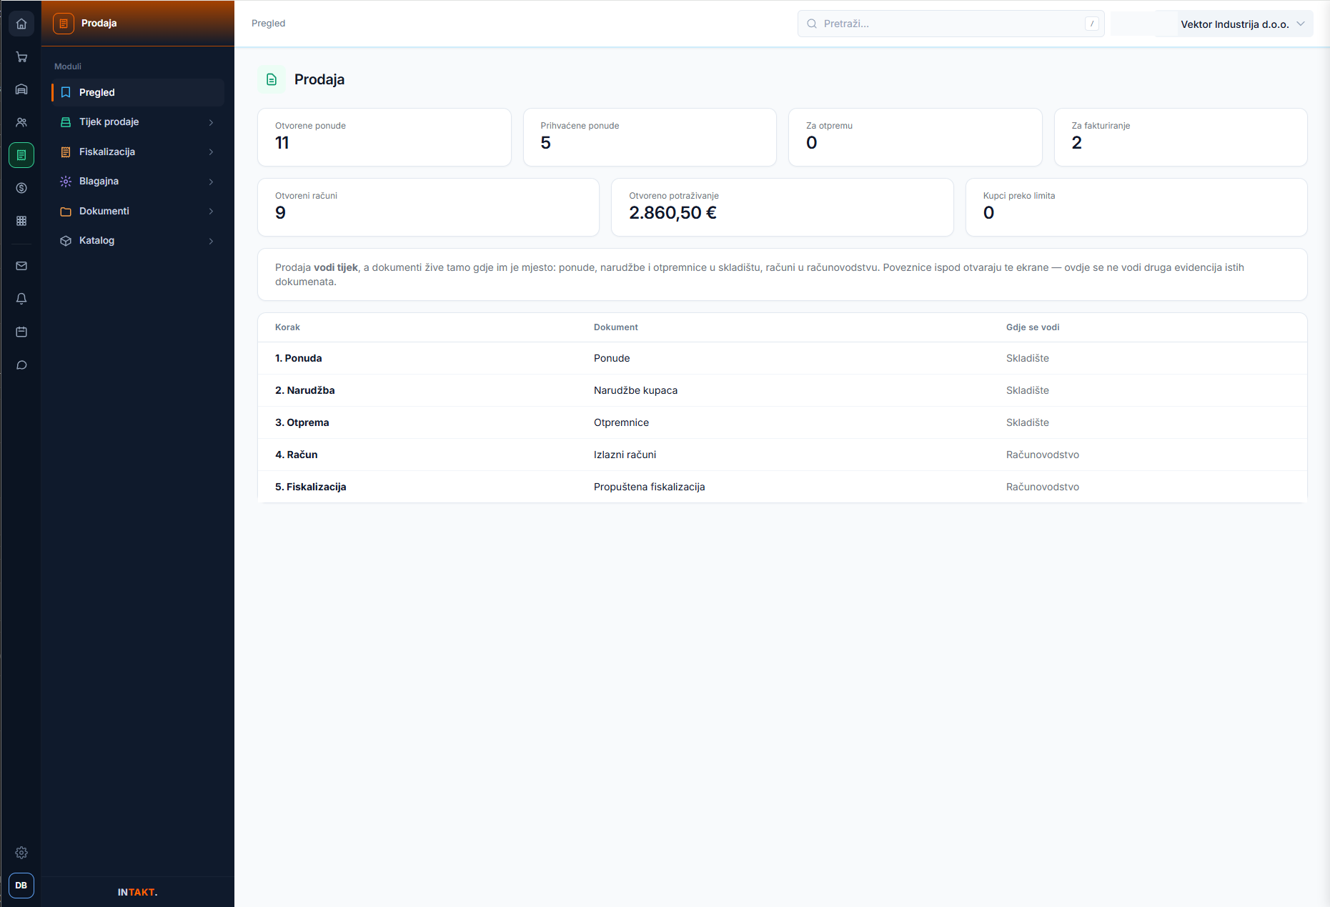
Task: Open the grid apps icon
Action: pos(21,221)
